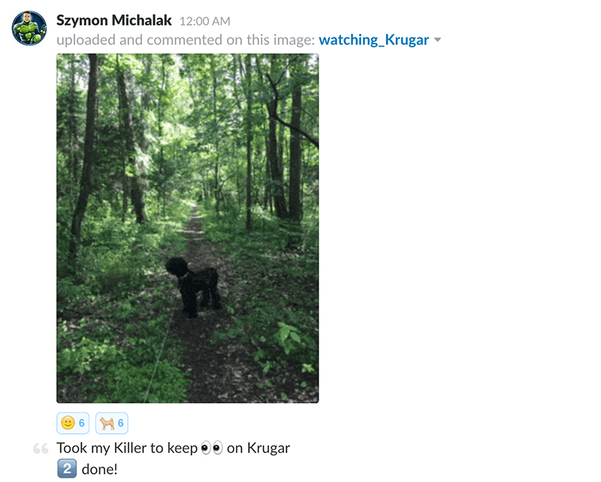The image size is (601, 482).
Task: Click the gray "uploaded and commented" text
Action: (139, 40)
